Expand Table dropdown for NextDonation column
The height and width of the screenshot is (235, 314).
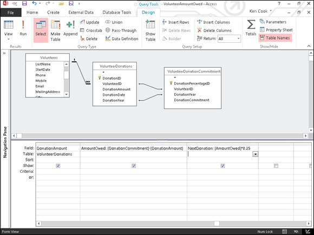pyautogui.click(x=256, y=154)
